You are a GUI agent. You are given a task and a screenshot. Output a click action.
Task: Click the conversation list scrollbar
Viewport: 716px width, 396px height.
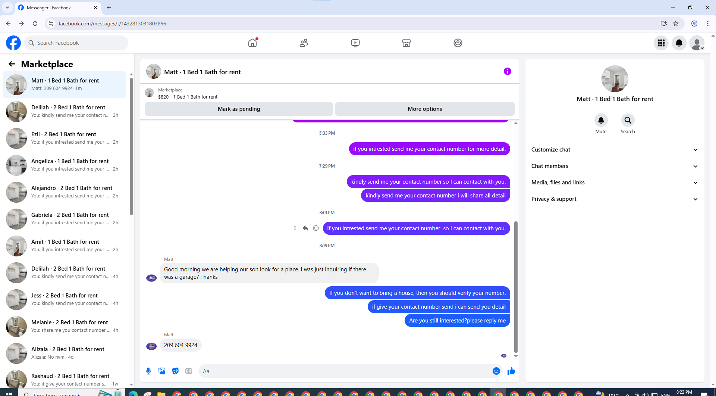131,146
